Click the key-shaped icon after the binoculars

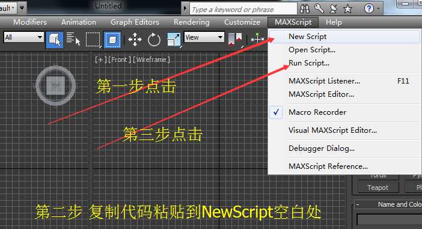(x=319, y=9)
